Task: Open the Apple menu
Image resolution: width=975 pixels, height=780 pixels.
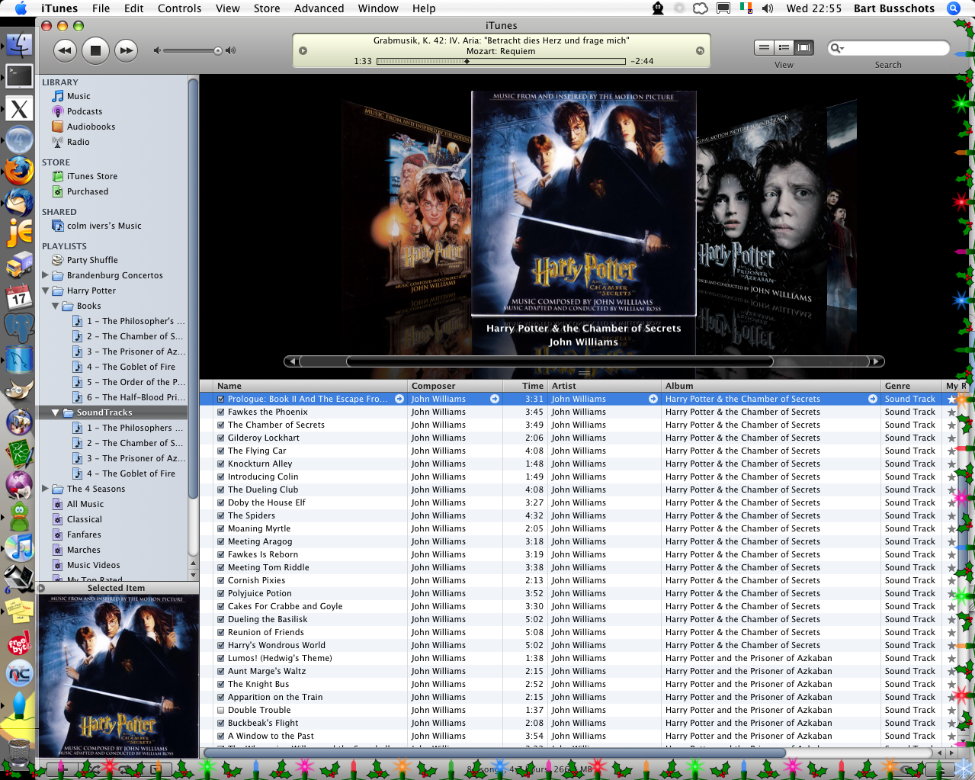Action: pos(21,8)
